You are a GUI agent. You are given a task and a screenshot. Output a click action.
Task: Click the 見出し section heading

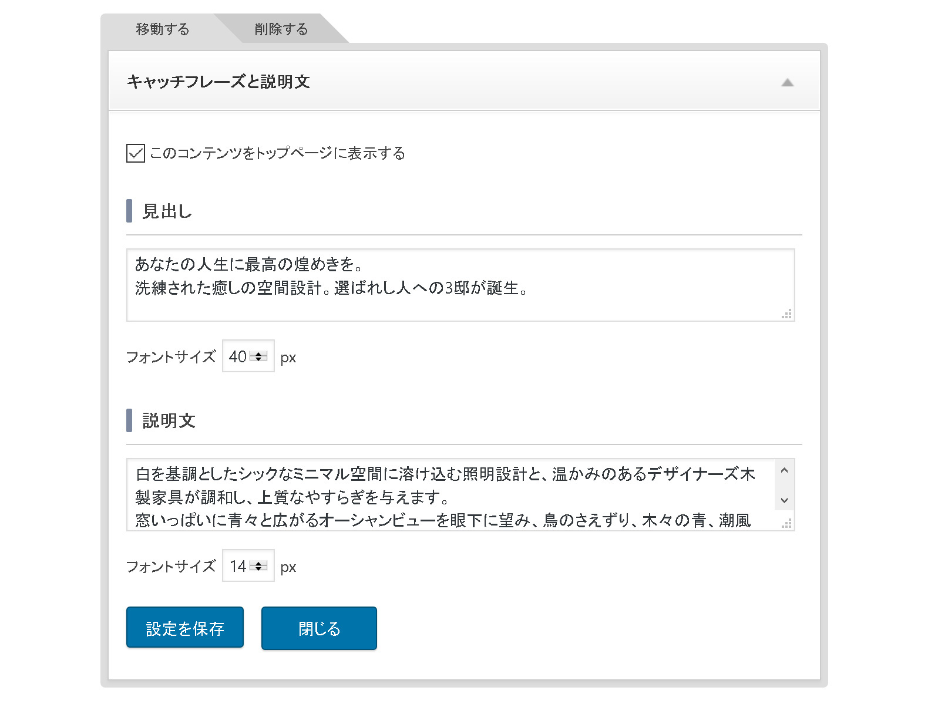pos(167,211)
